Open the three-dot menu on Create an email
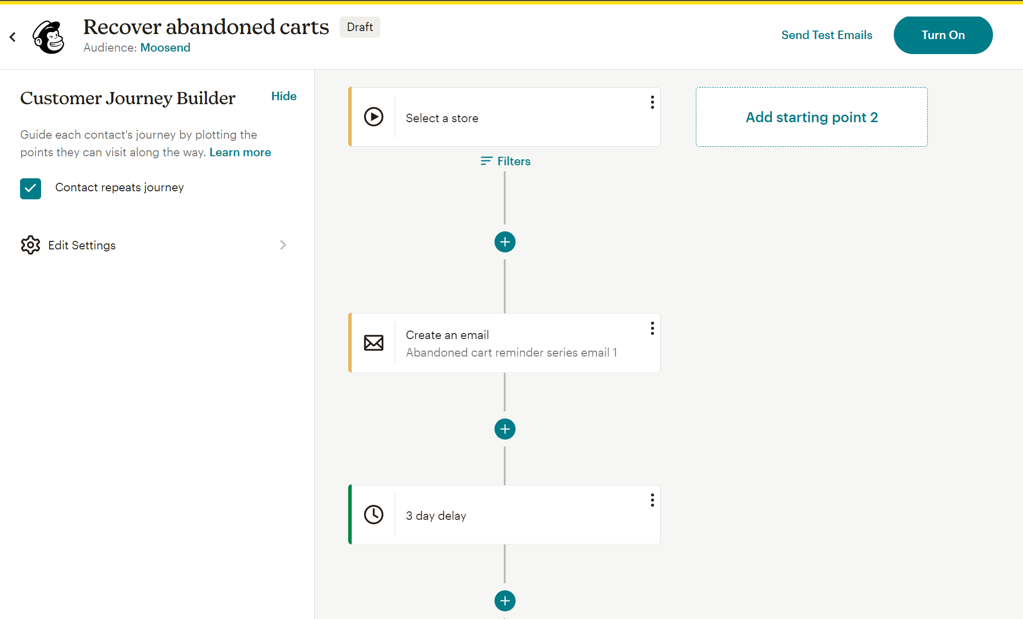This screenshot has height=619, width=1023. pyautogui.click(x=652, y=329)
